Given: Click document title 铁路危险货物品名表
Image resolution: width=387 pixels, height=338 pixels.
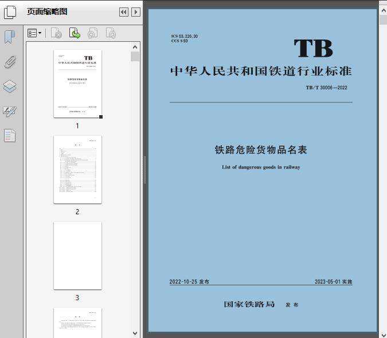Looking at the screenshot, I should [261, 150].
